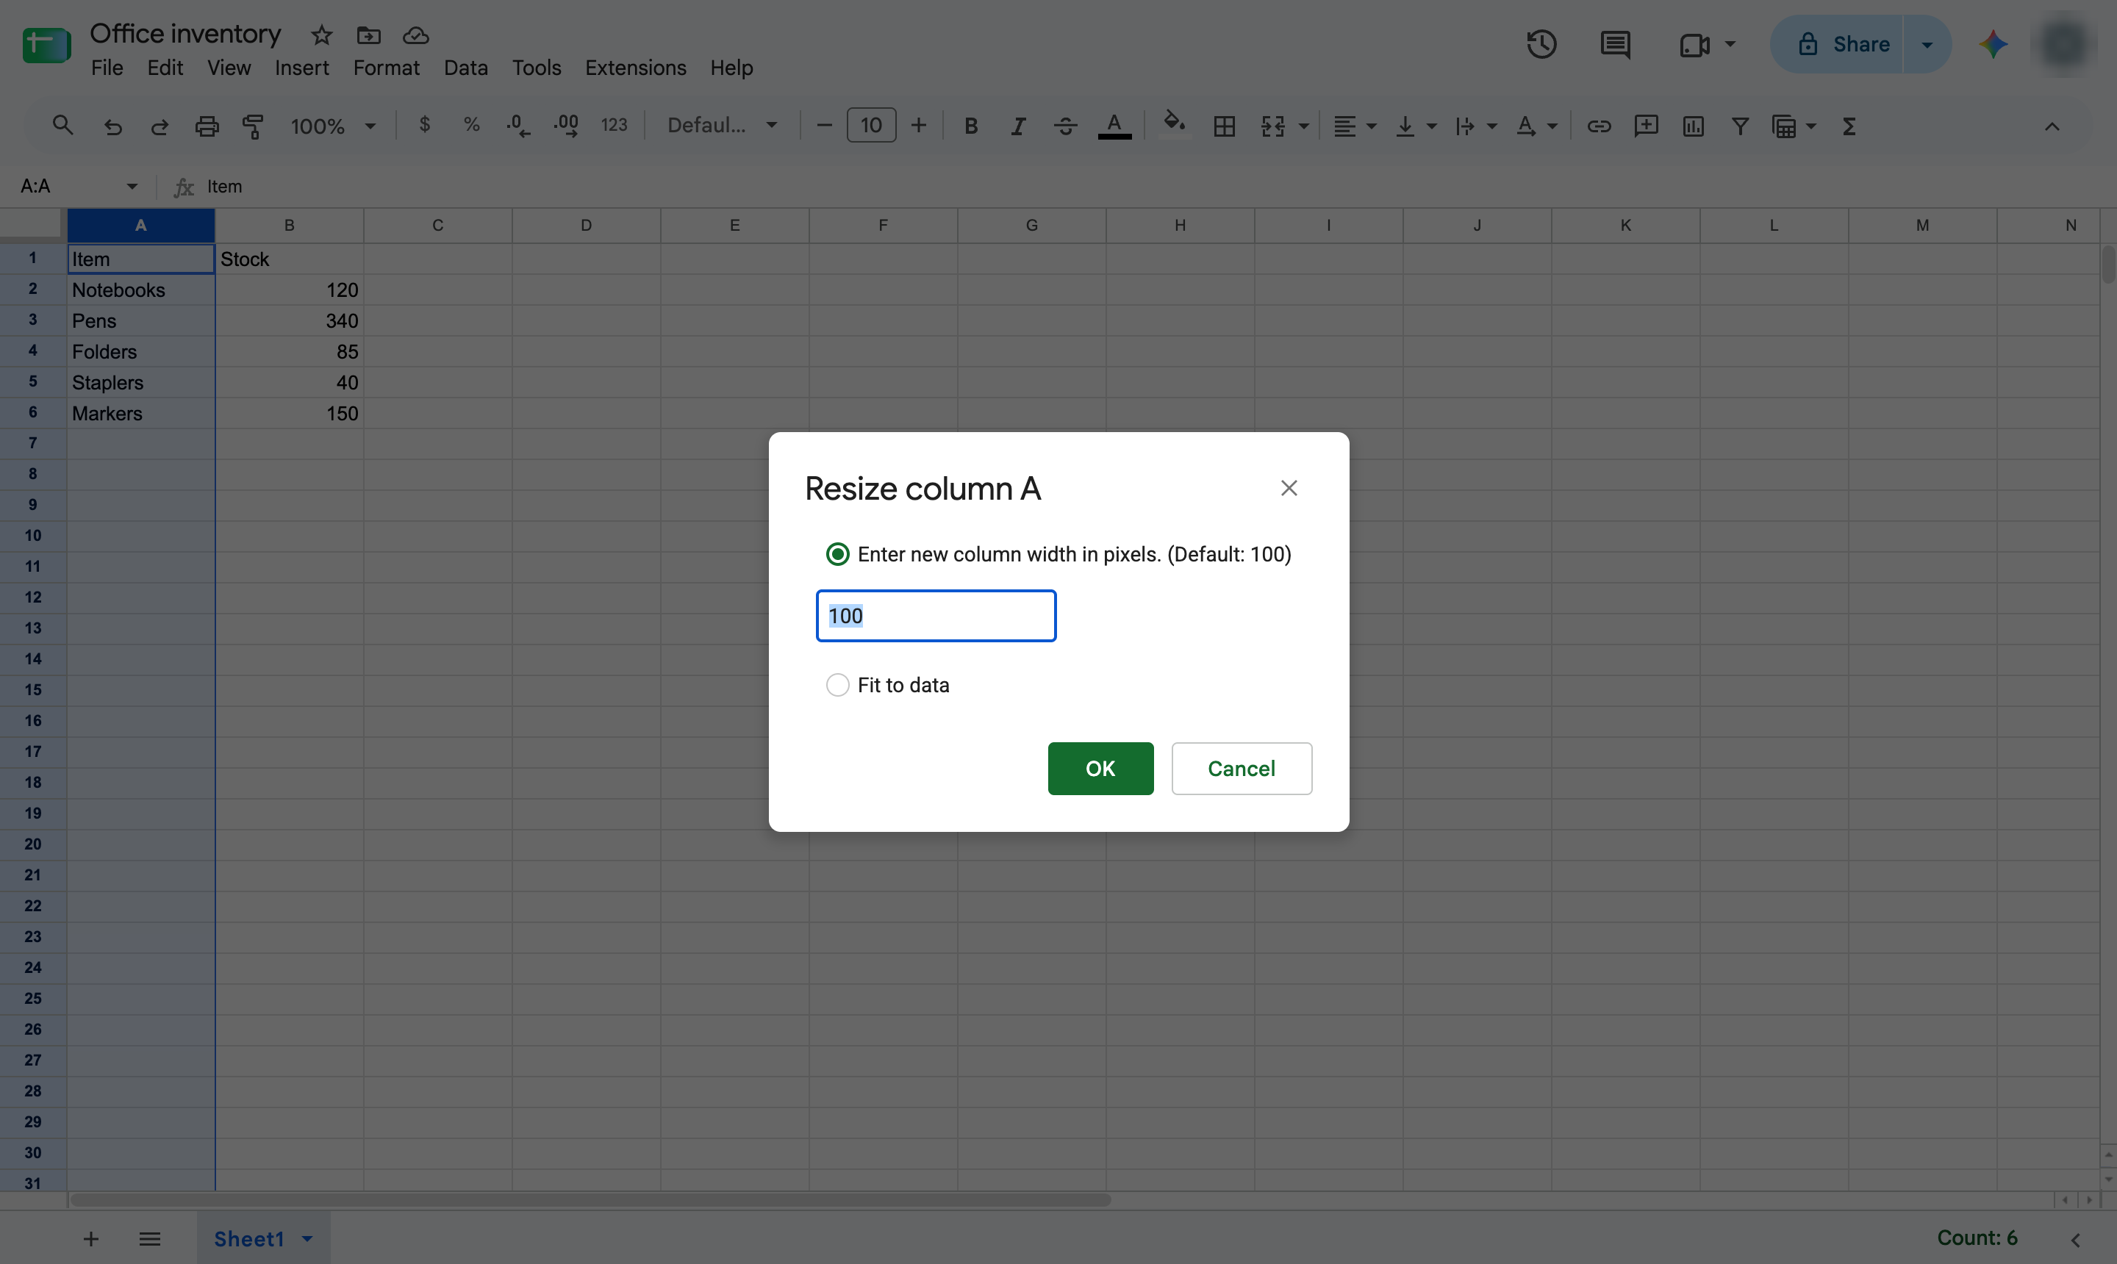Open the comments history icon
This screenshot has height=1264, width=2117.
tap(1615, 44)
